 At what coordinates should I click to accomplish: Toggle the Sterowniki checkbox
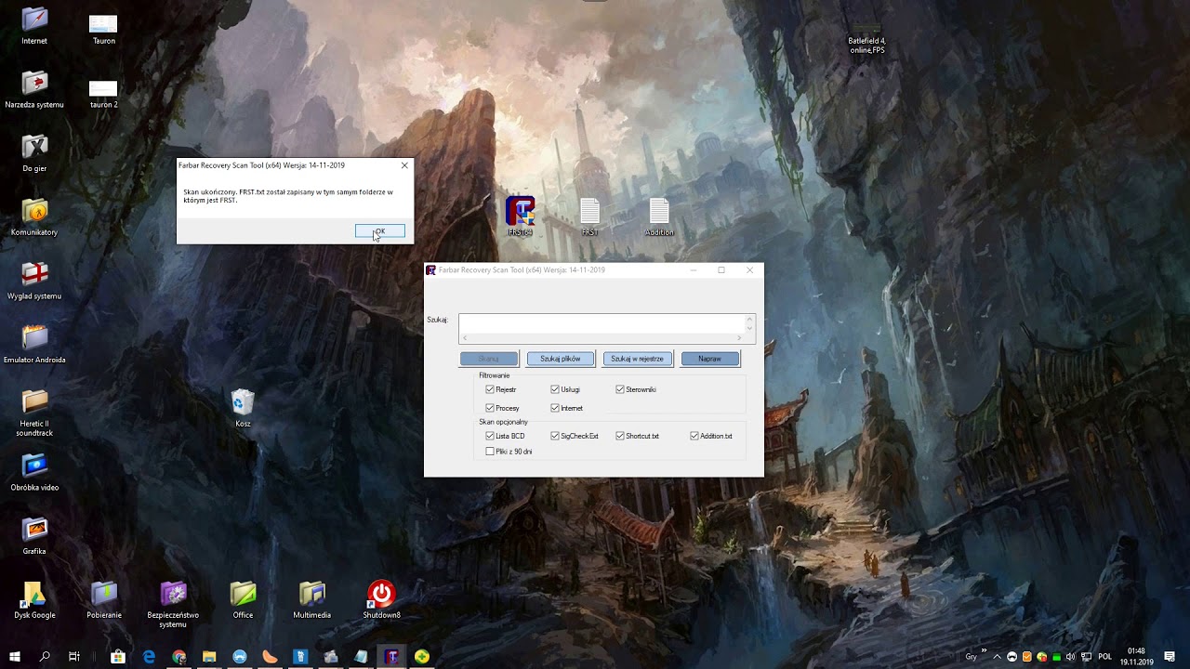(x=620, y=389)
